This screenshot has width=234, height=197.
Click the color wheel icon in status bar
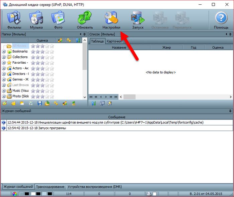[x=14, y=194]
